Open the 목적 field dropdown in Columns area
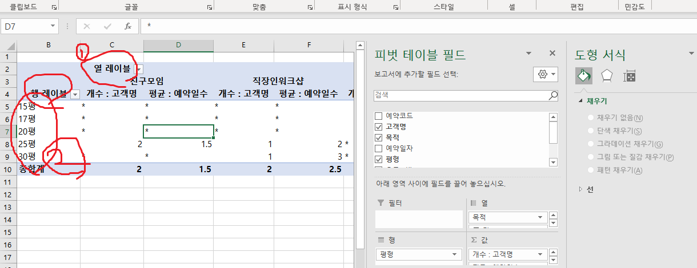This screenshot has height=268, width=697. pyautogui.click(x=539, y=217)
